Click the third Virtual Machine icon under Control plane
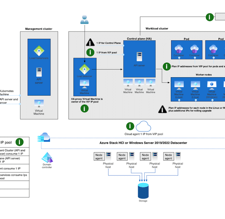Viewport: 225px width, 219px height. point(151,83)
